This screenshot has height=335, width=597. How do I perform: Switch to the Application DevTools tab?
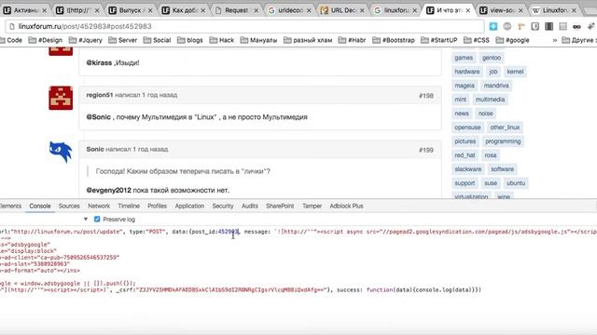(189, 206)
